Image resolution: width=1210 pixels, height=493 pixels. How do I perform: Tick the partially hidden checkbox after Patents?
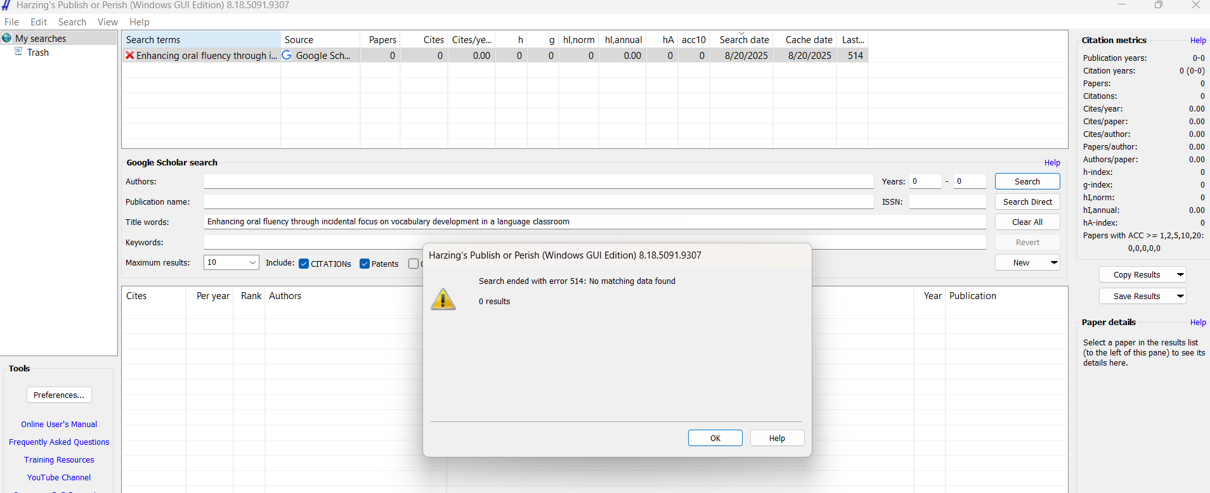[413, 264]
